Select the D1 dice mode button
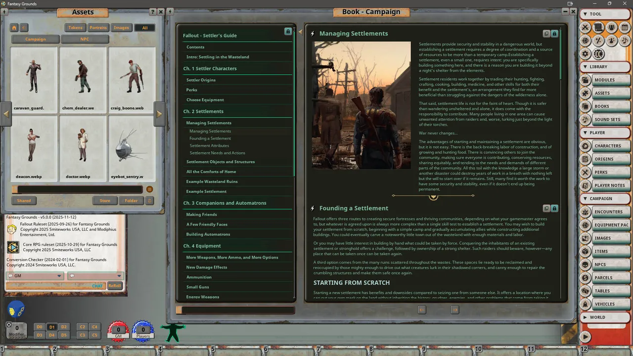The width and height of the screenshot is (633, 356). [x=52, y=327]
